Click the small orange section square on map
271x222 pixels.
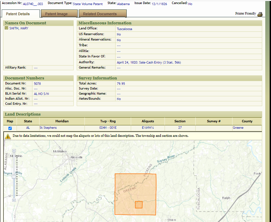139,205
